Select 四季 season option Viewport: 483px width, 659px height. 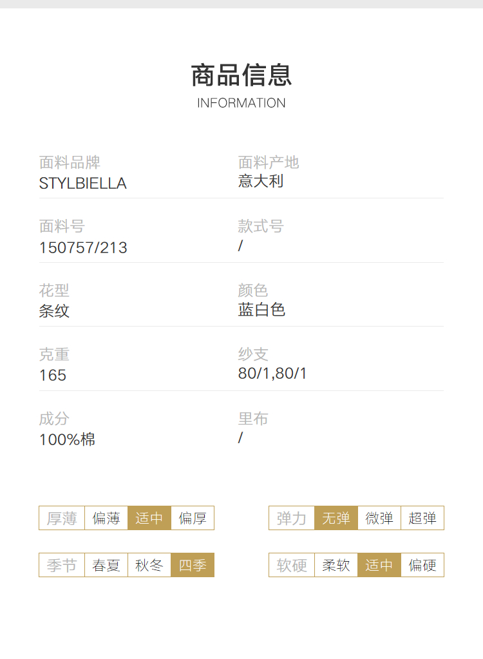click(x=193, y=565)
